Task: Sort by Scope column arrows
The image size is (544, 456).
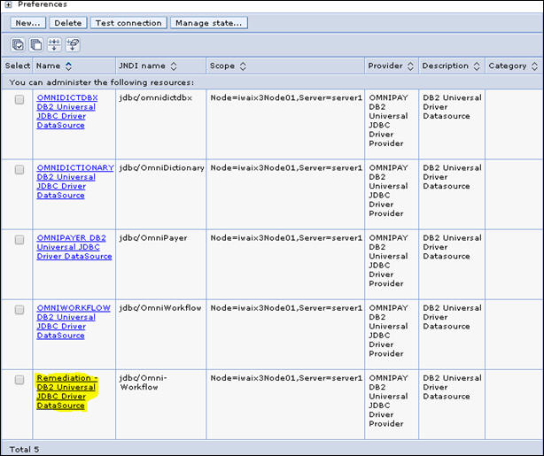Action: pyautogui.click(x=243, y=66)
